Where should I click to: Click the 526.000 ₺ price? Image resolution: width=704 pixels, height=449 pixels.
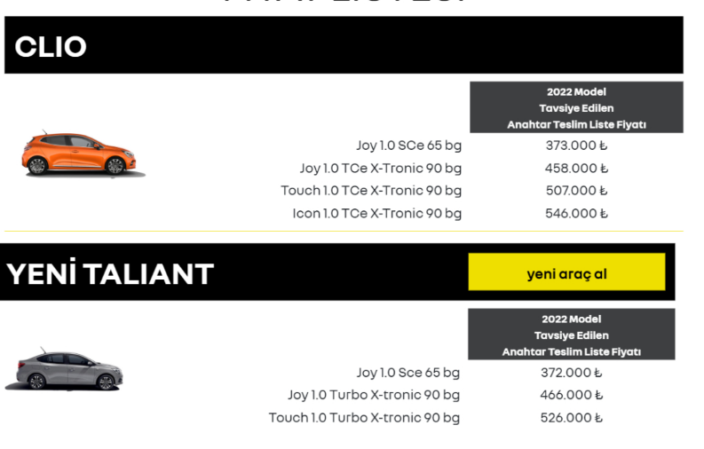[x=571, y=418]
